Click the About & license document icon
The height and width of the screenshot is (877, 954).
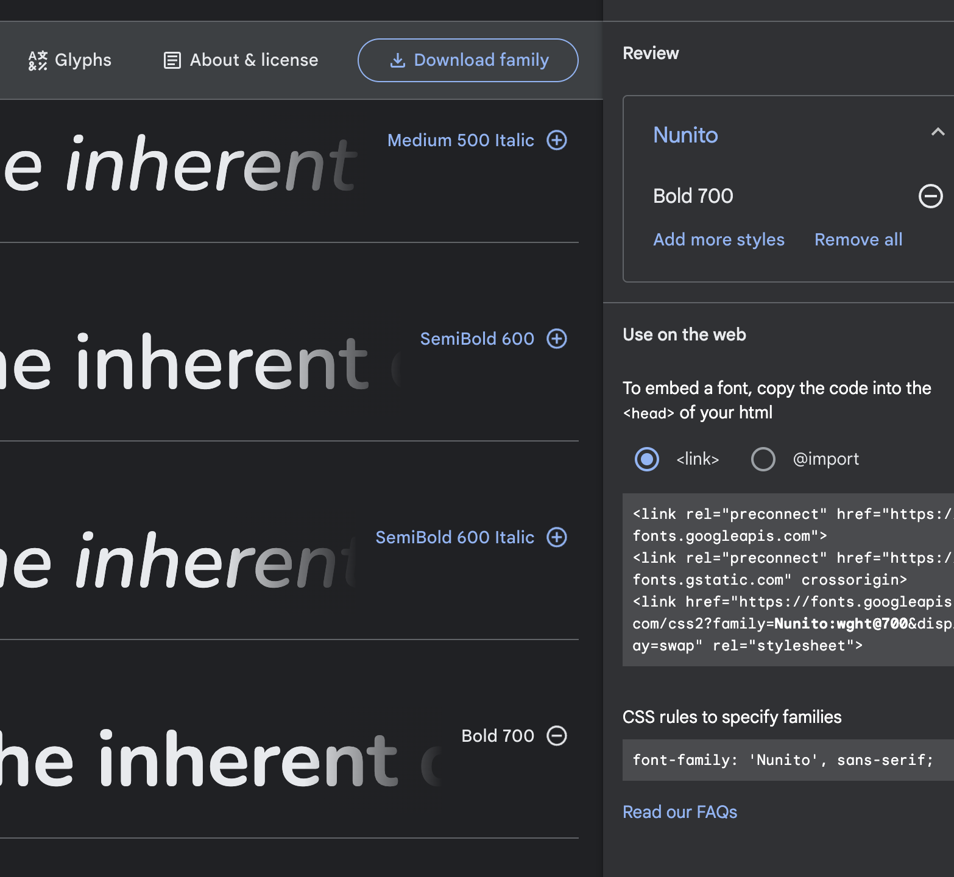pos(171,60)
